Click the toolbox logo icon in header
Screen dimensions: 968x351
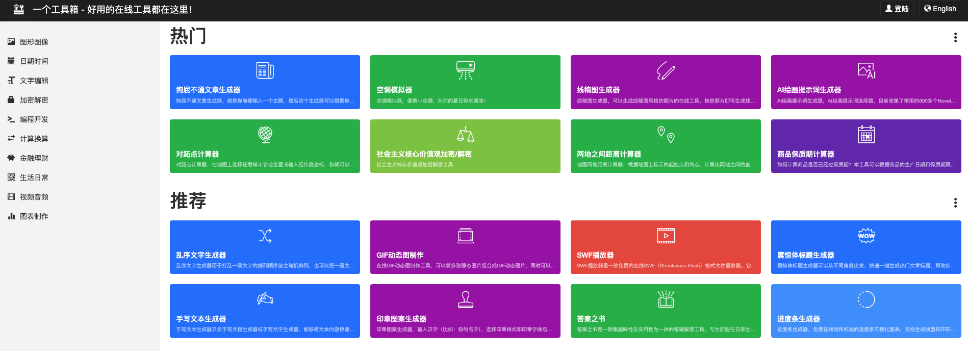pyautogui.click(x=19, y=9)
